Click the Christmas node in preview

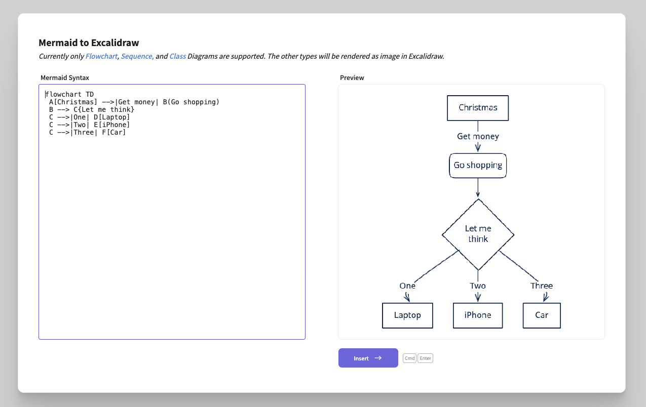[x=478, y=108]
